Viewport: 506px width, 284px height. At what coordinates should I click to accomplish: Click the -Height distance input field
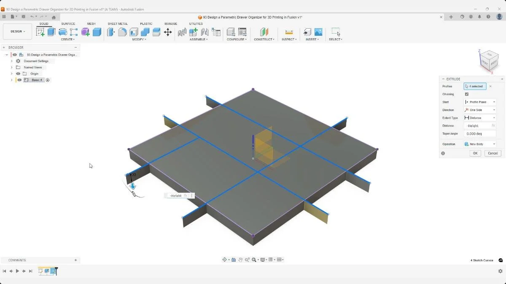coord(478,125)
